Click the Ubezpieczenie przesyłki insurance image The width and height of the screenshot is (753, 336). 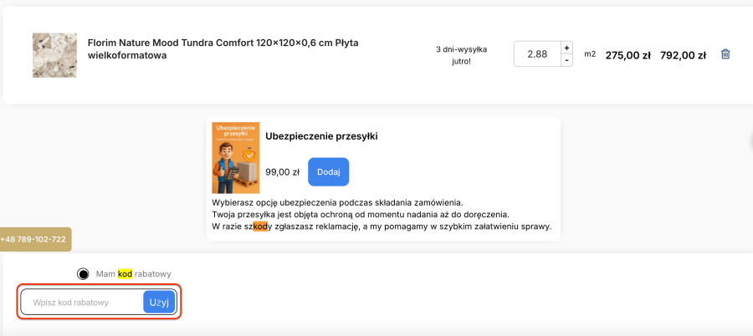pyautogui.click(x=236, y=158)
